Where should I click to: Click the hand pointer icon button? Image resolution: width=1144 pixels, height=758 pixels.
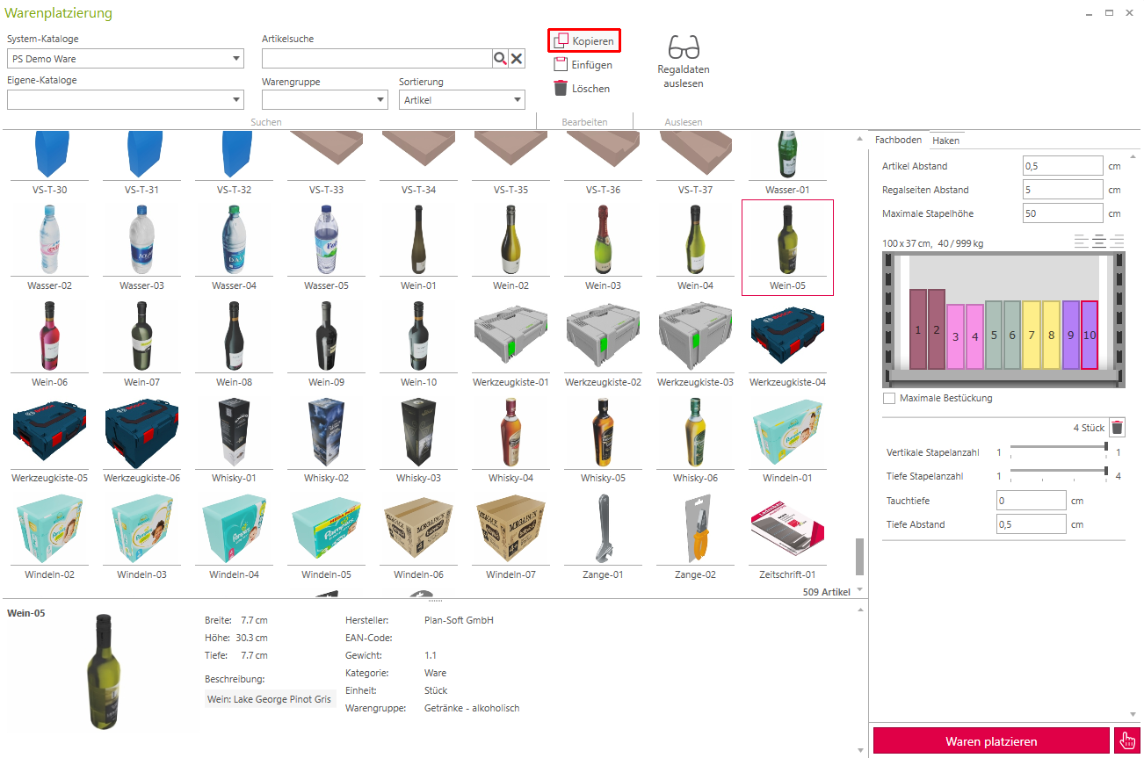point(1126,740)
